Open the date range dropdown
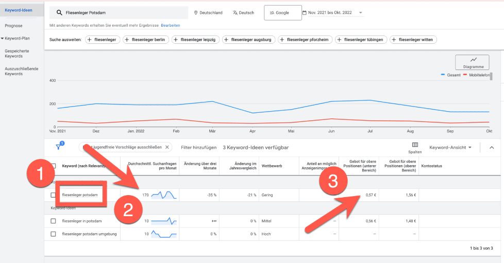 point(360,13)
